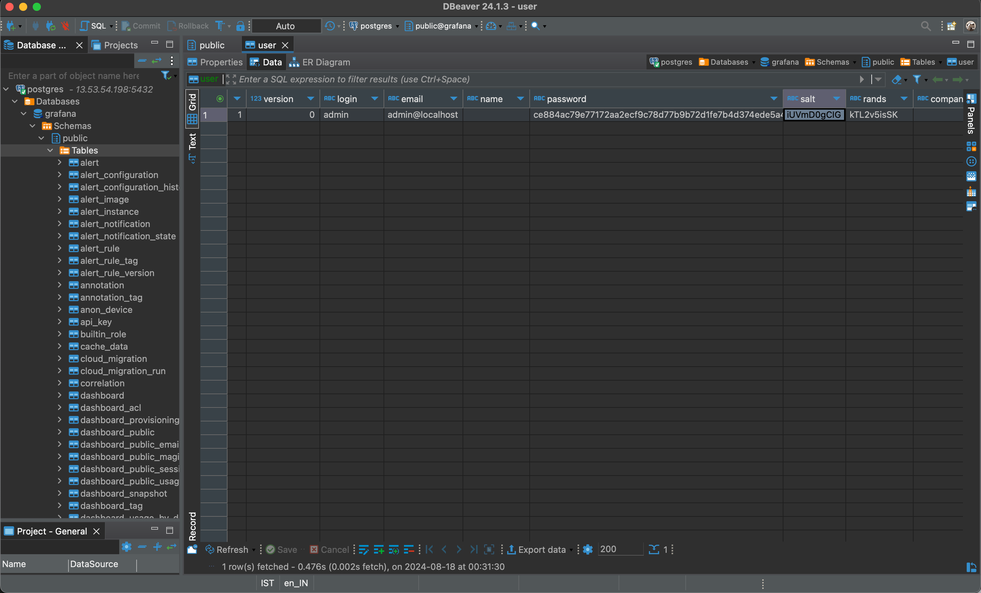Click the delete current row icon
The height and width of the screenshot is (593, 981).
point(409,550)
